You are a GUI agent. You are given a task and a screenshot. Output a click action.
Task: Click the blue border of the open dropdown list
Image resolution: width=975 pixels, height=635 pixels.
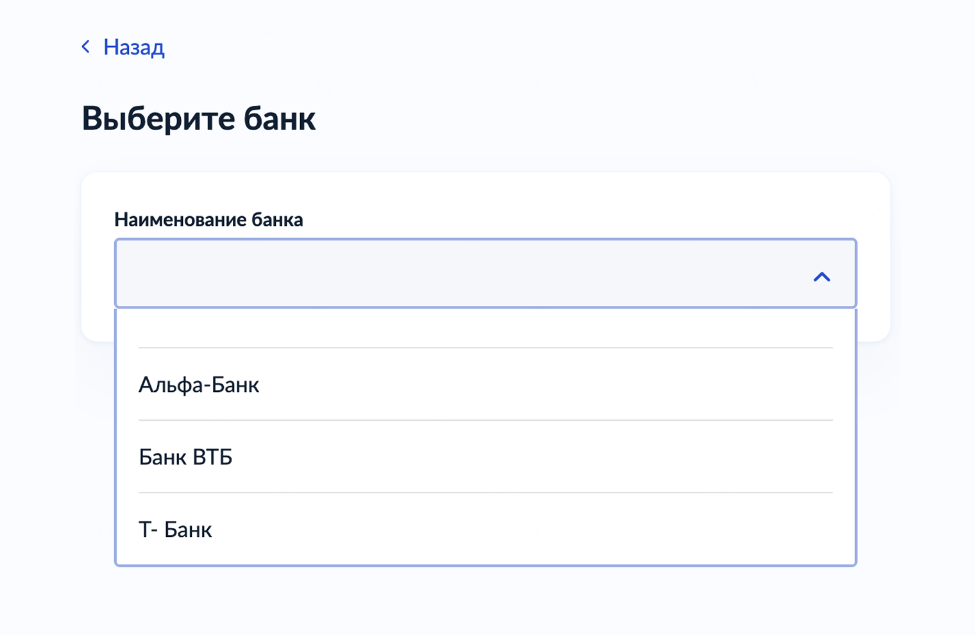856,436
